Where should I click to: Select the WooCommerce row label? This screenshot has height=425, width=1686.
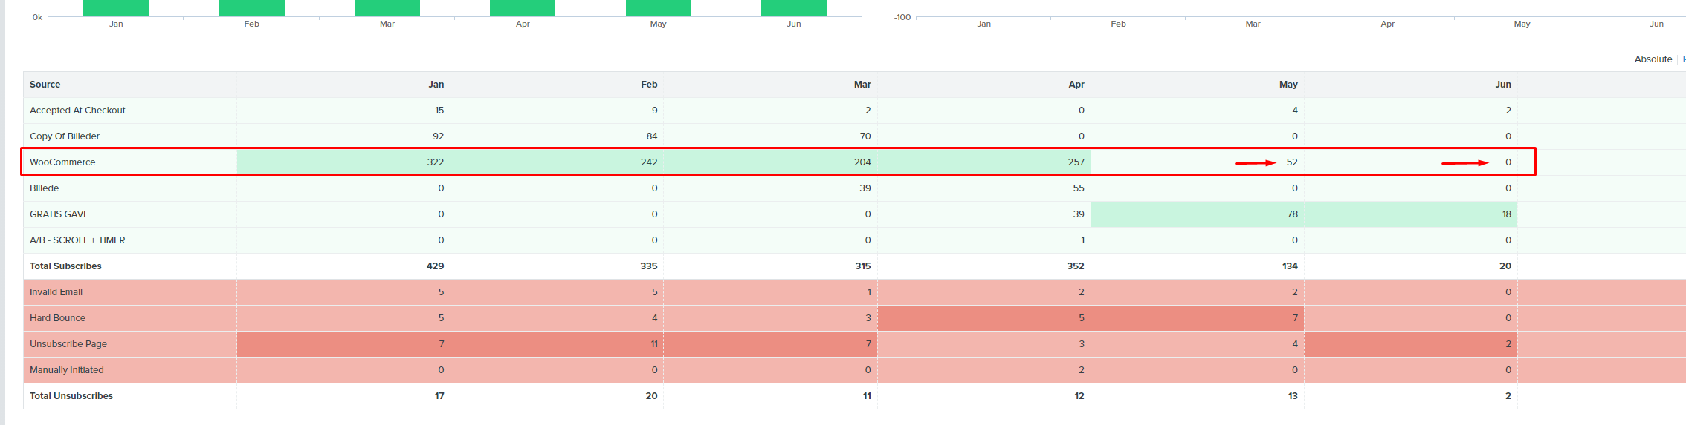62,162
